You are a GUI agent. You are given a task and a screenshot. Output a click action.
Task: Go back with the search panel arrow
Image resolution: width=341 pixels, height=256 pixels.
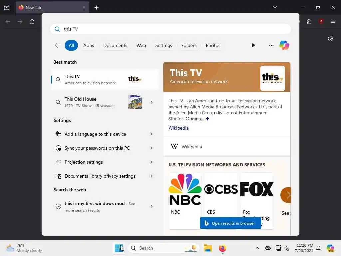click(x=57, y=45)
